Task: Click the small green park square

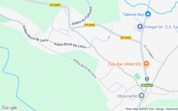Action: (x=137, y=76)
